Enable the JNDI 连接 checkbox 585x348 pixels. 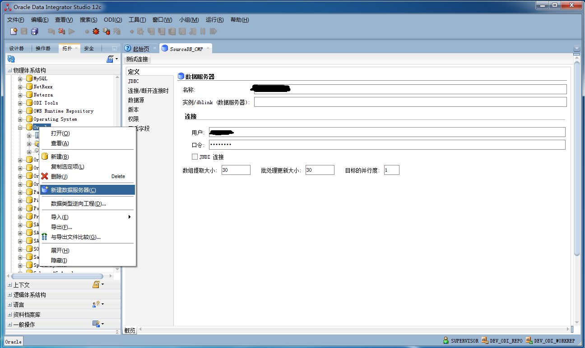click(x=195, y=157)
